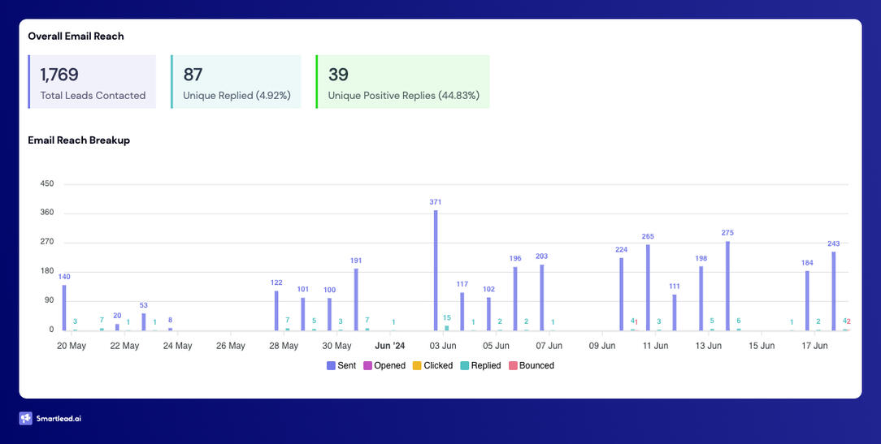
Task: Click the teal Replied legend swatch
Action: (x=465, y=366)
